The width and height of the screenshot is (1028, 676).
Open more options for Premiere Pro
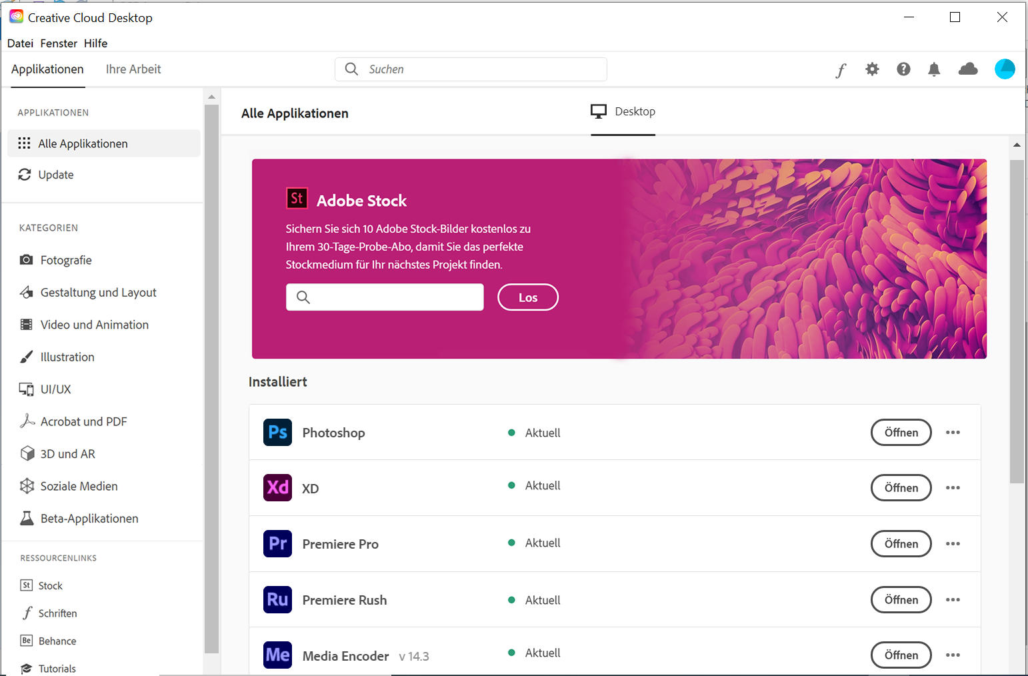click(953, 543)
